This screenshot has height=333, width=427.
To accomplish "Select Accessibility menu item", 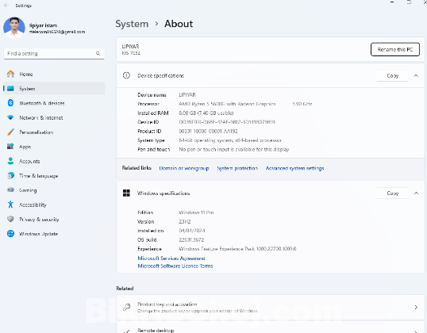I will coord(54,205).
